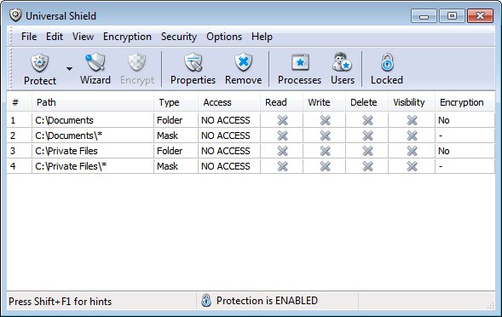Open the Protect button dropdown arrow
Screen dimensions: 502x317
[x=69, y=69]
